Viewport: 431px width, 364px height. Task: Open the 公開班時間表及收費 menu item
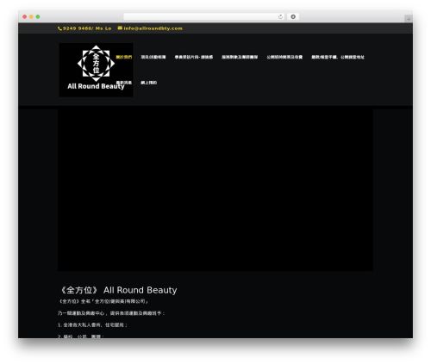coord(284,57)
